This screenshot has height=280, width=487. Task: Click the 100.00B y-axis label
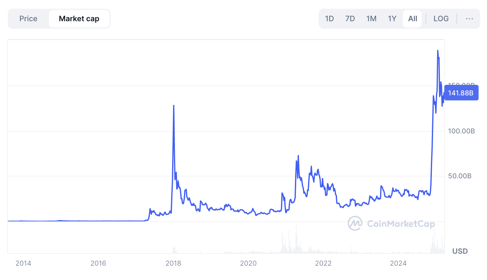tap(461, 131)
